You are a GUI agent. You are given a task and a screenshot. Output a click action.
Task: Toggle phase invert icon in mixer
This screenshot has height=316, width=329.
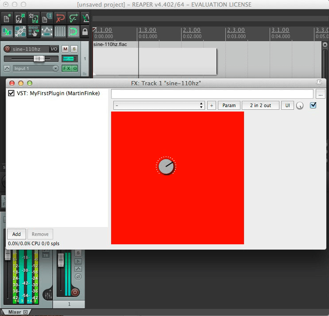point(78,277)
